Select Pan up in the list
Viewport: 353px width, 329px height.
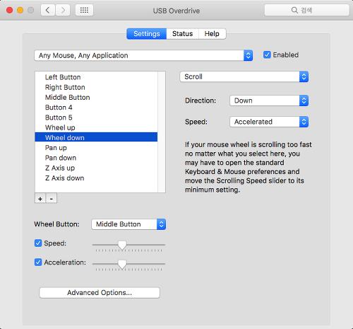[x=96, y=148]
